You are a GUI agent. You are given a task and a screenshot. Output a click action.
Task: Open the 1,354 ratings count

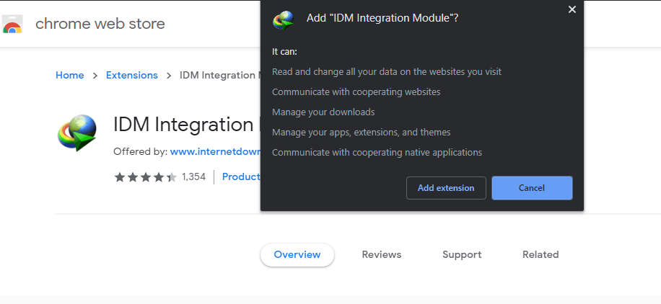[x=193, y=177]
